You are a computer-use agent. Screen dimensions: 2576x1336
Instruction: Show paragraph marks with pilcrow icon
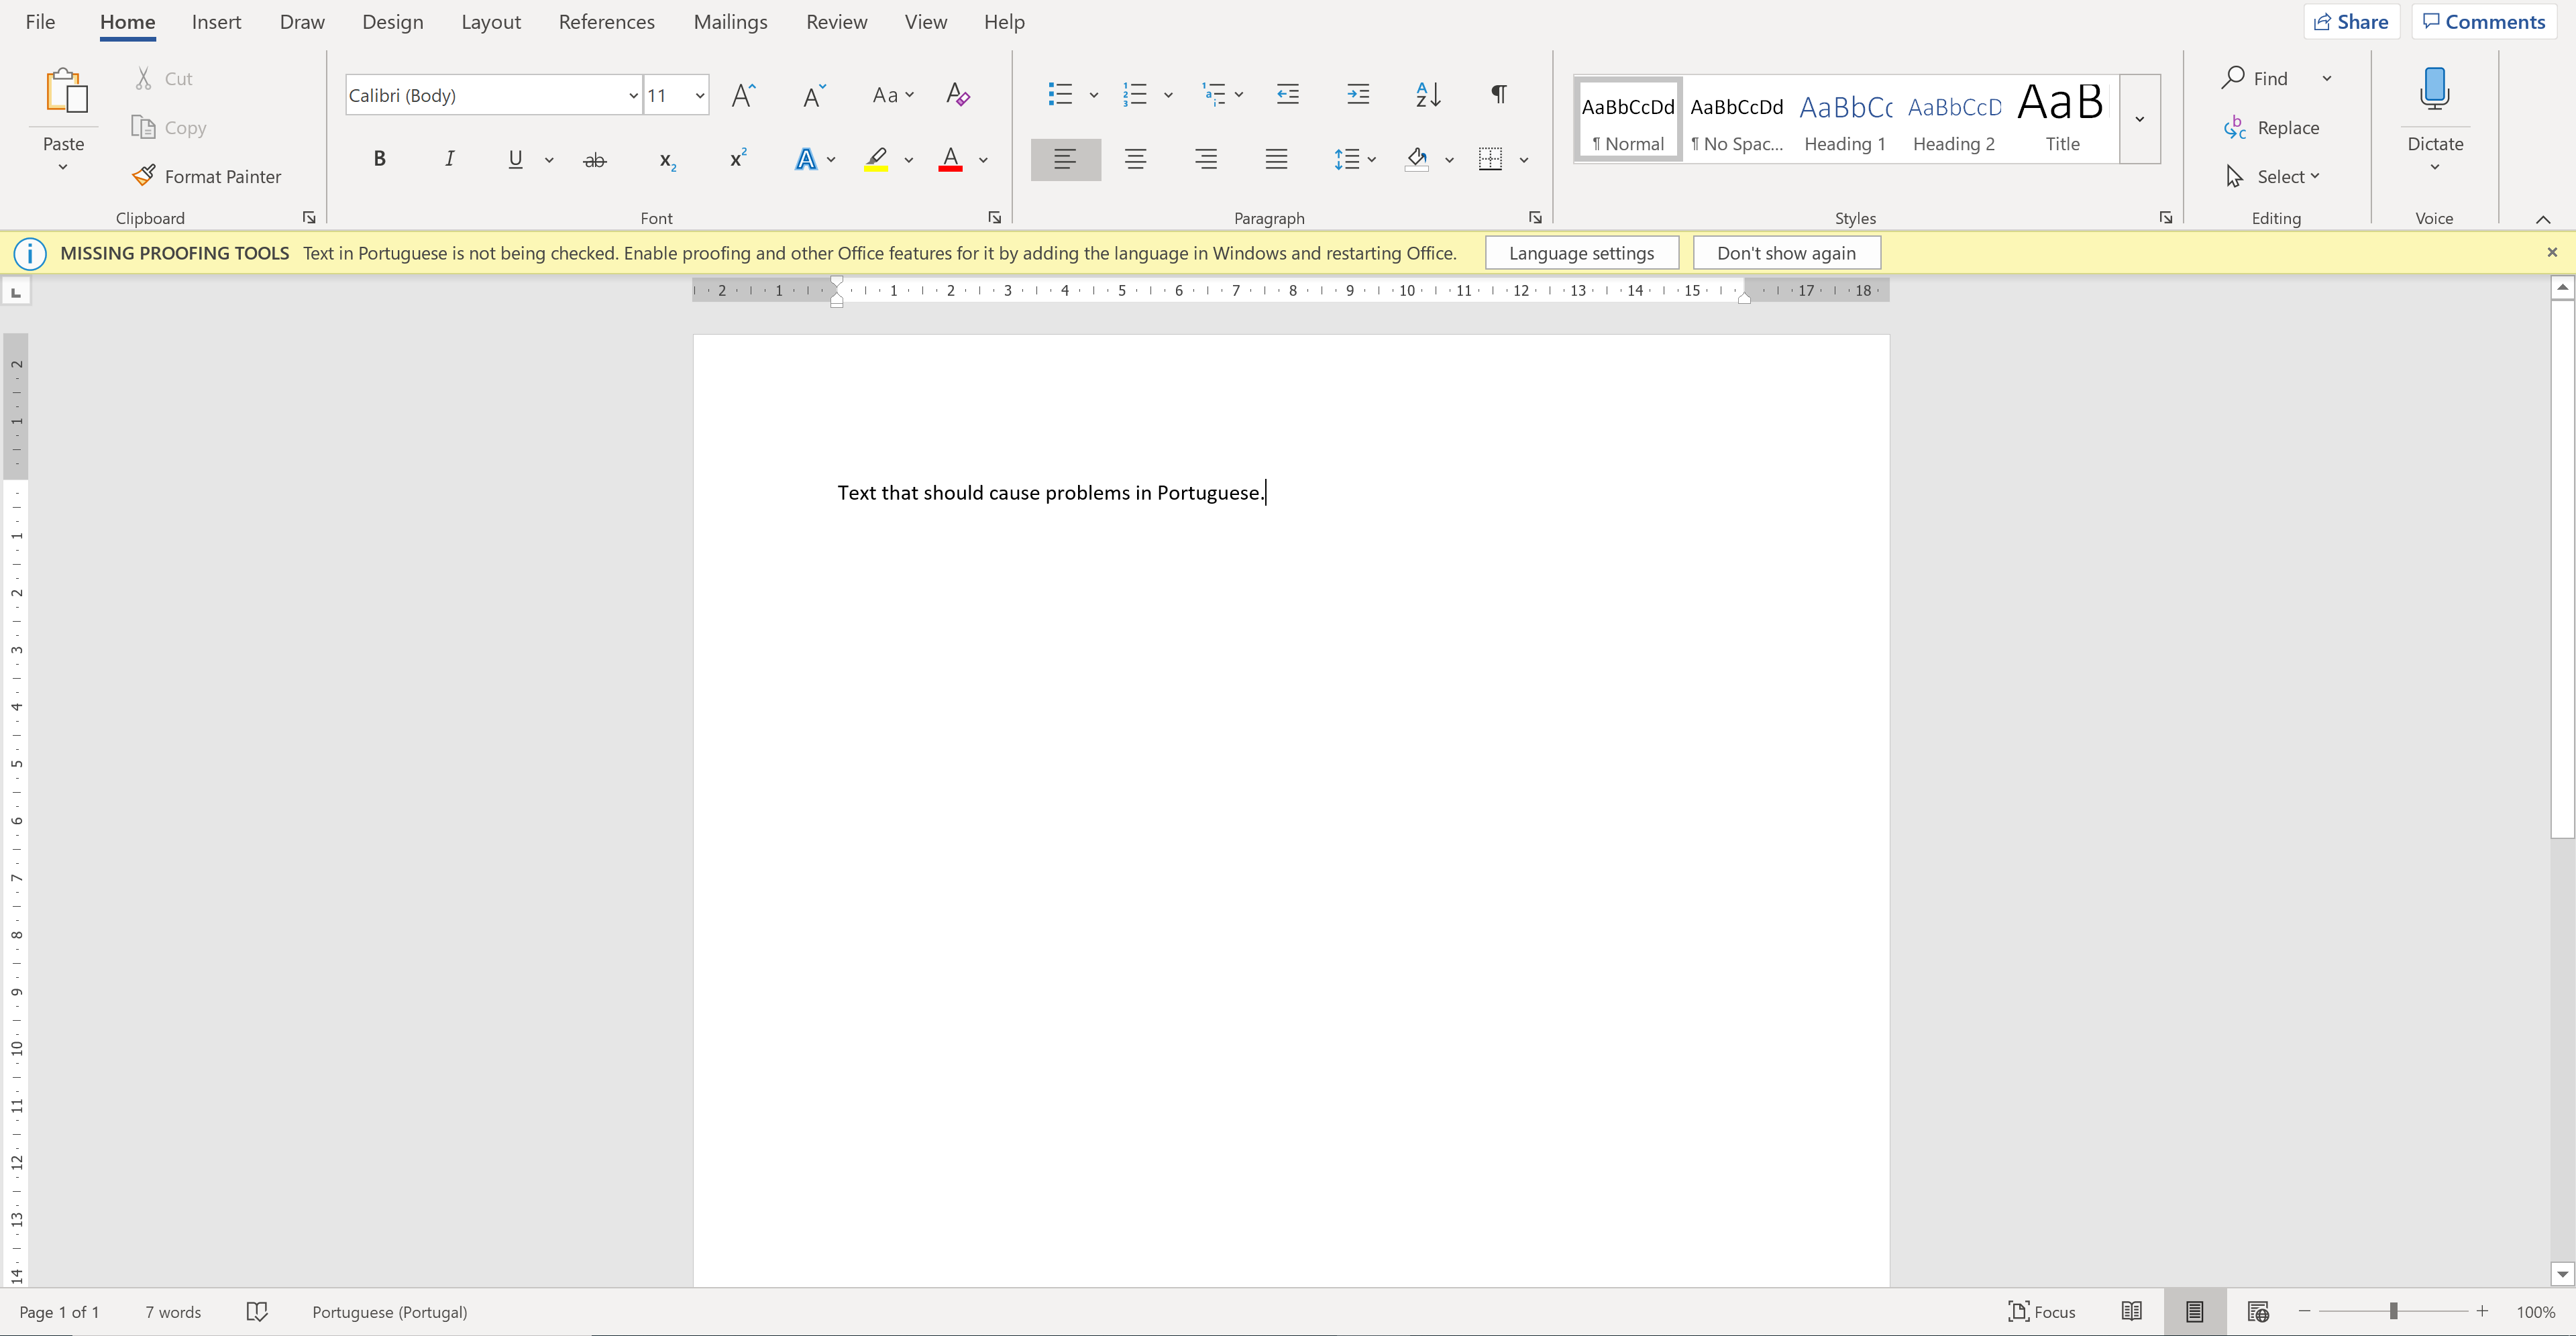pos(1498,95)
